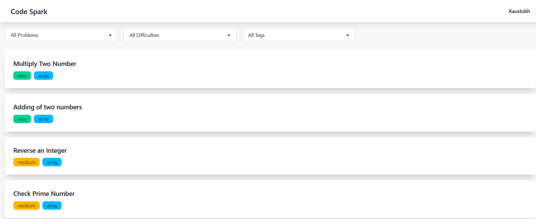Open the Kaustubh user menu
This screenshot has width=536, height=219.
[x=519, y=11]
